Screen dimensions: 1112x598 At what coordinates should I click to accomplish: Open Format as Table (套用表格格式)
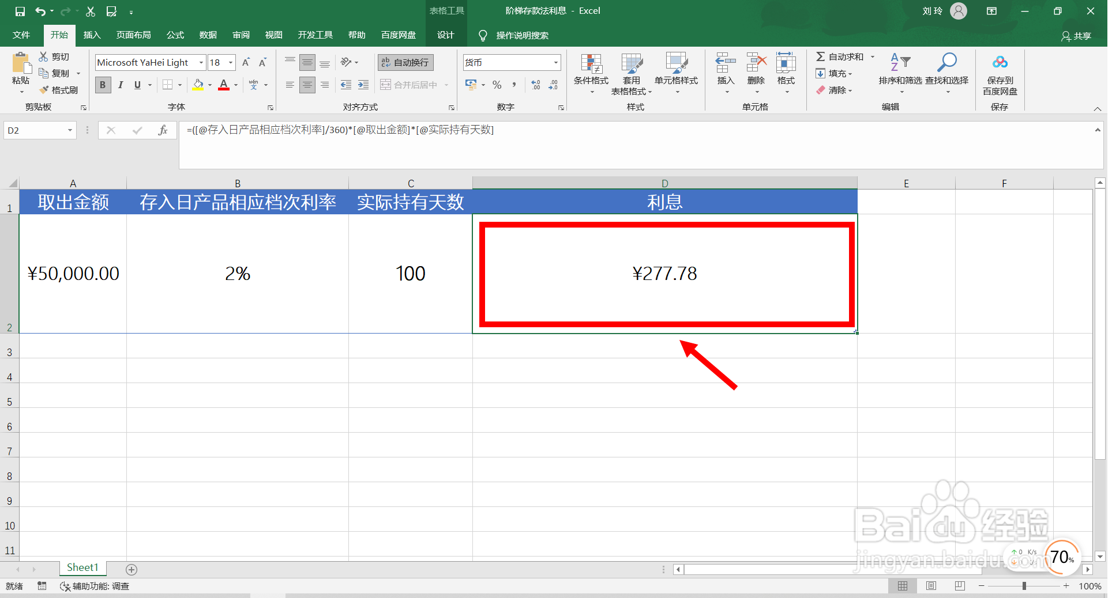pos(632,73)
